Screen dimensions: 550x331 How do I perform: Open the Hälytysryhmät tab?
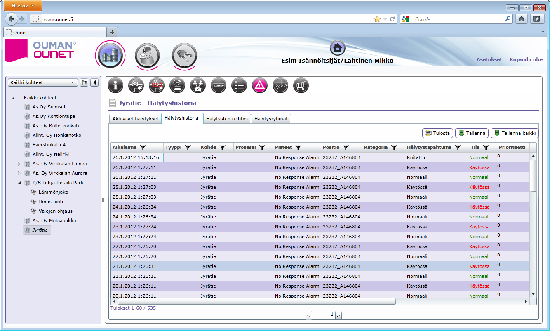point(271,119)
